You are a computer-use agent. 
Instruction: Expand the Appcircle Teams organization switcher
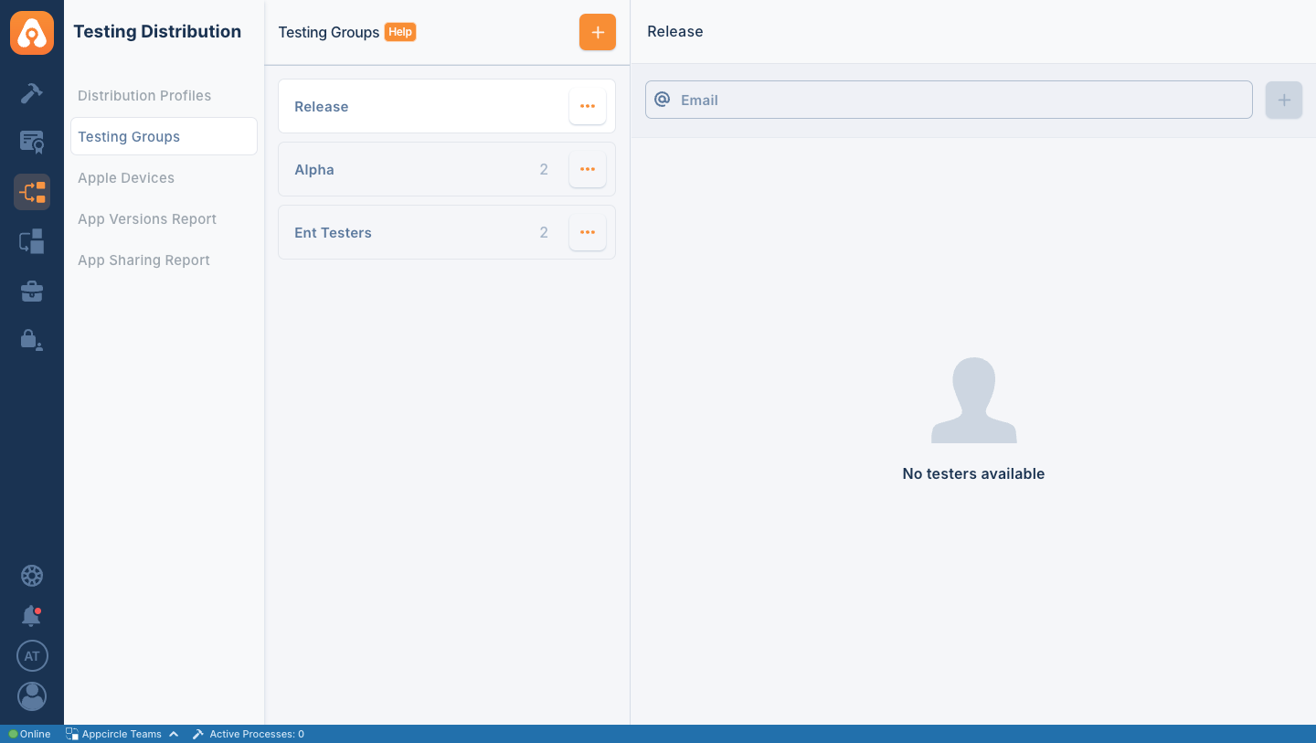point(122,734)
